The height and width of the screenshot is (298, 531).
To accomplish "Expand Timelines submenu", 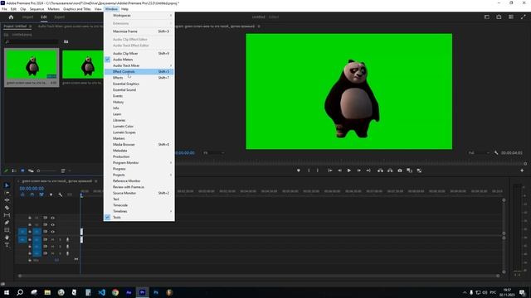I will click(x=139, y=211).
